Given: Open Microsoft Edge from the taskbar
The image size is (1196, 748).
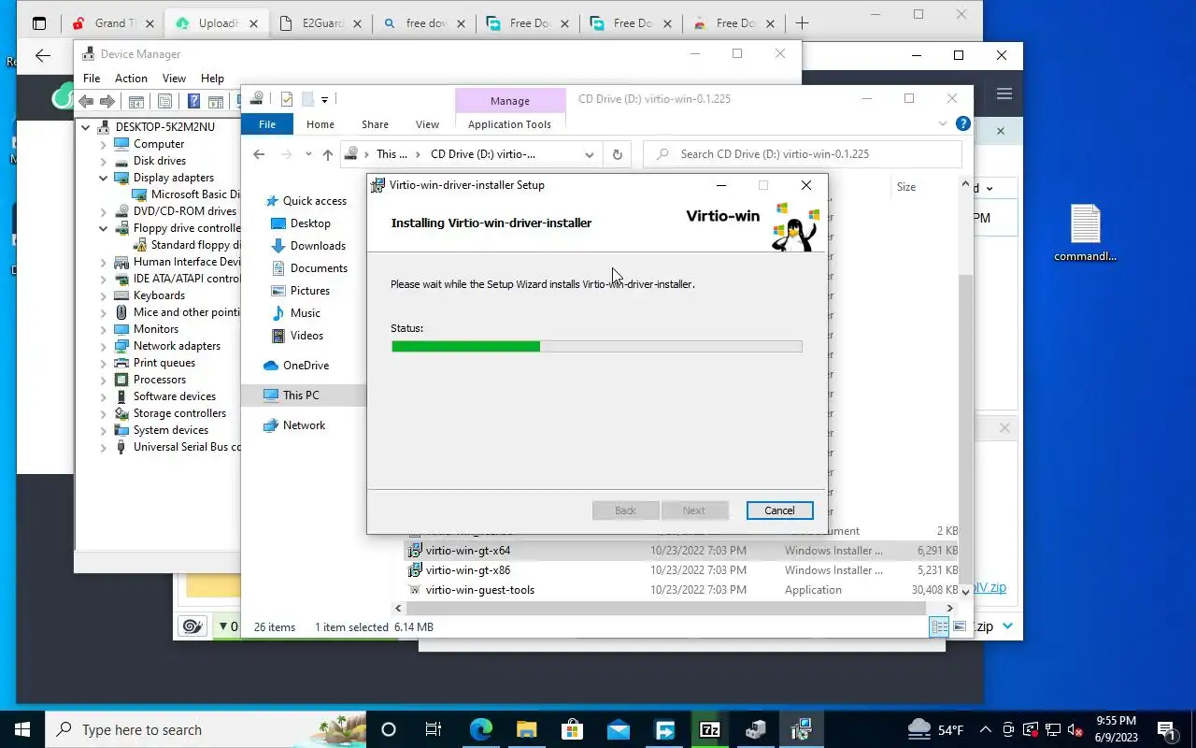Looking at the screenshot, I should tap(480, 729).
